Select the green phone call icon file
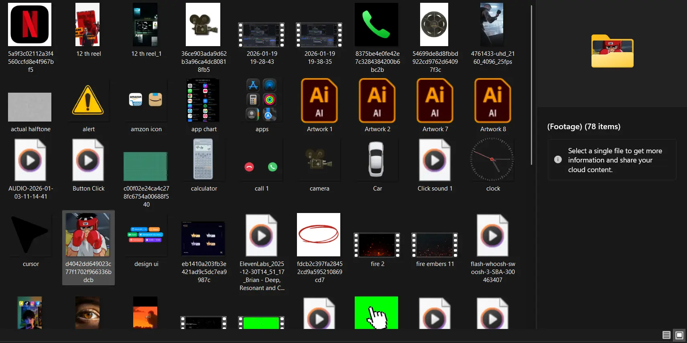This screenshot has height=343, width=687. click(376, 25)
